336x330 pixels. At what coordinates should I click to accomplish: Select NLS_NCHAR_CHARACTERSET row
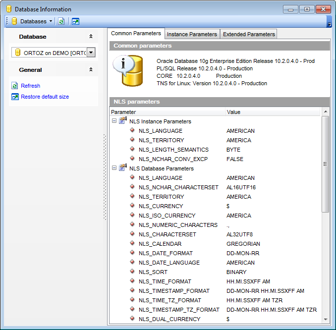[x=214, y=187]
